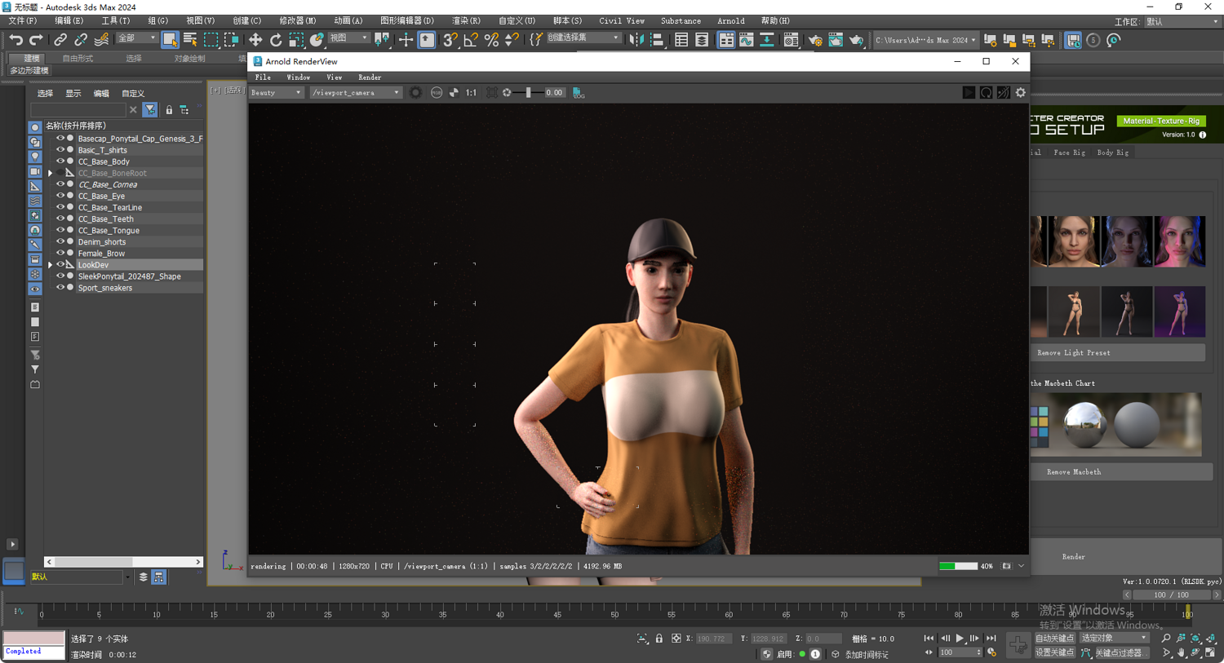The height and width of the screenshot is (663, 1224).
Task: Open the Render menu in Arnold RenderView
Action: [369, 77]
